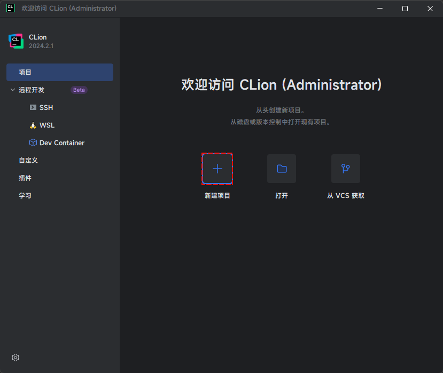The width and height of the screenshot is (443, 373).
Task: Click the 新建项目 text label
Action: 217,196
